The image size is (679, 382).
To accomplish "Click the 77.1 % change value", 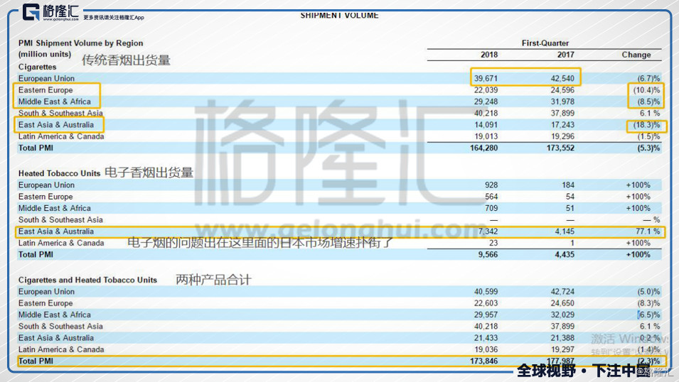I will click(643, 231).
